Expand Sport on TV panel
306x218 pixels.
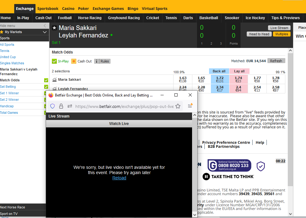(x=23, y=214)
